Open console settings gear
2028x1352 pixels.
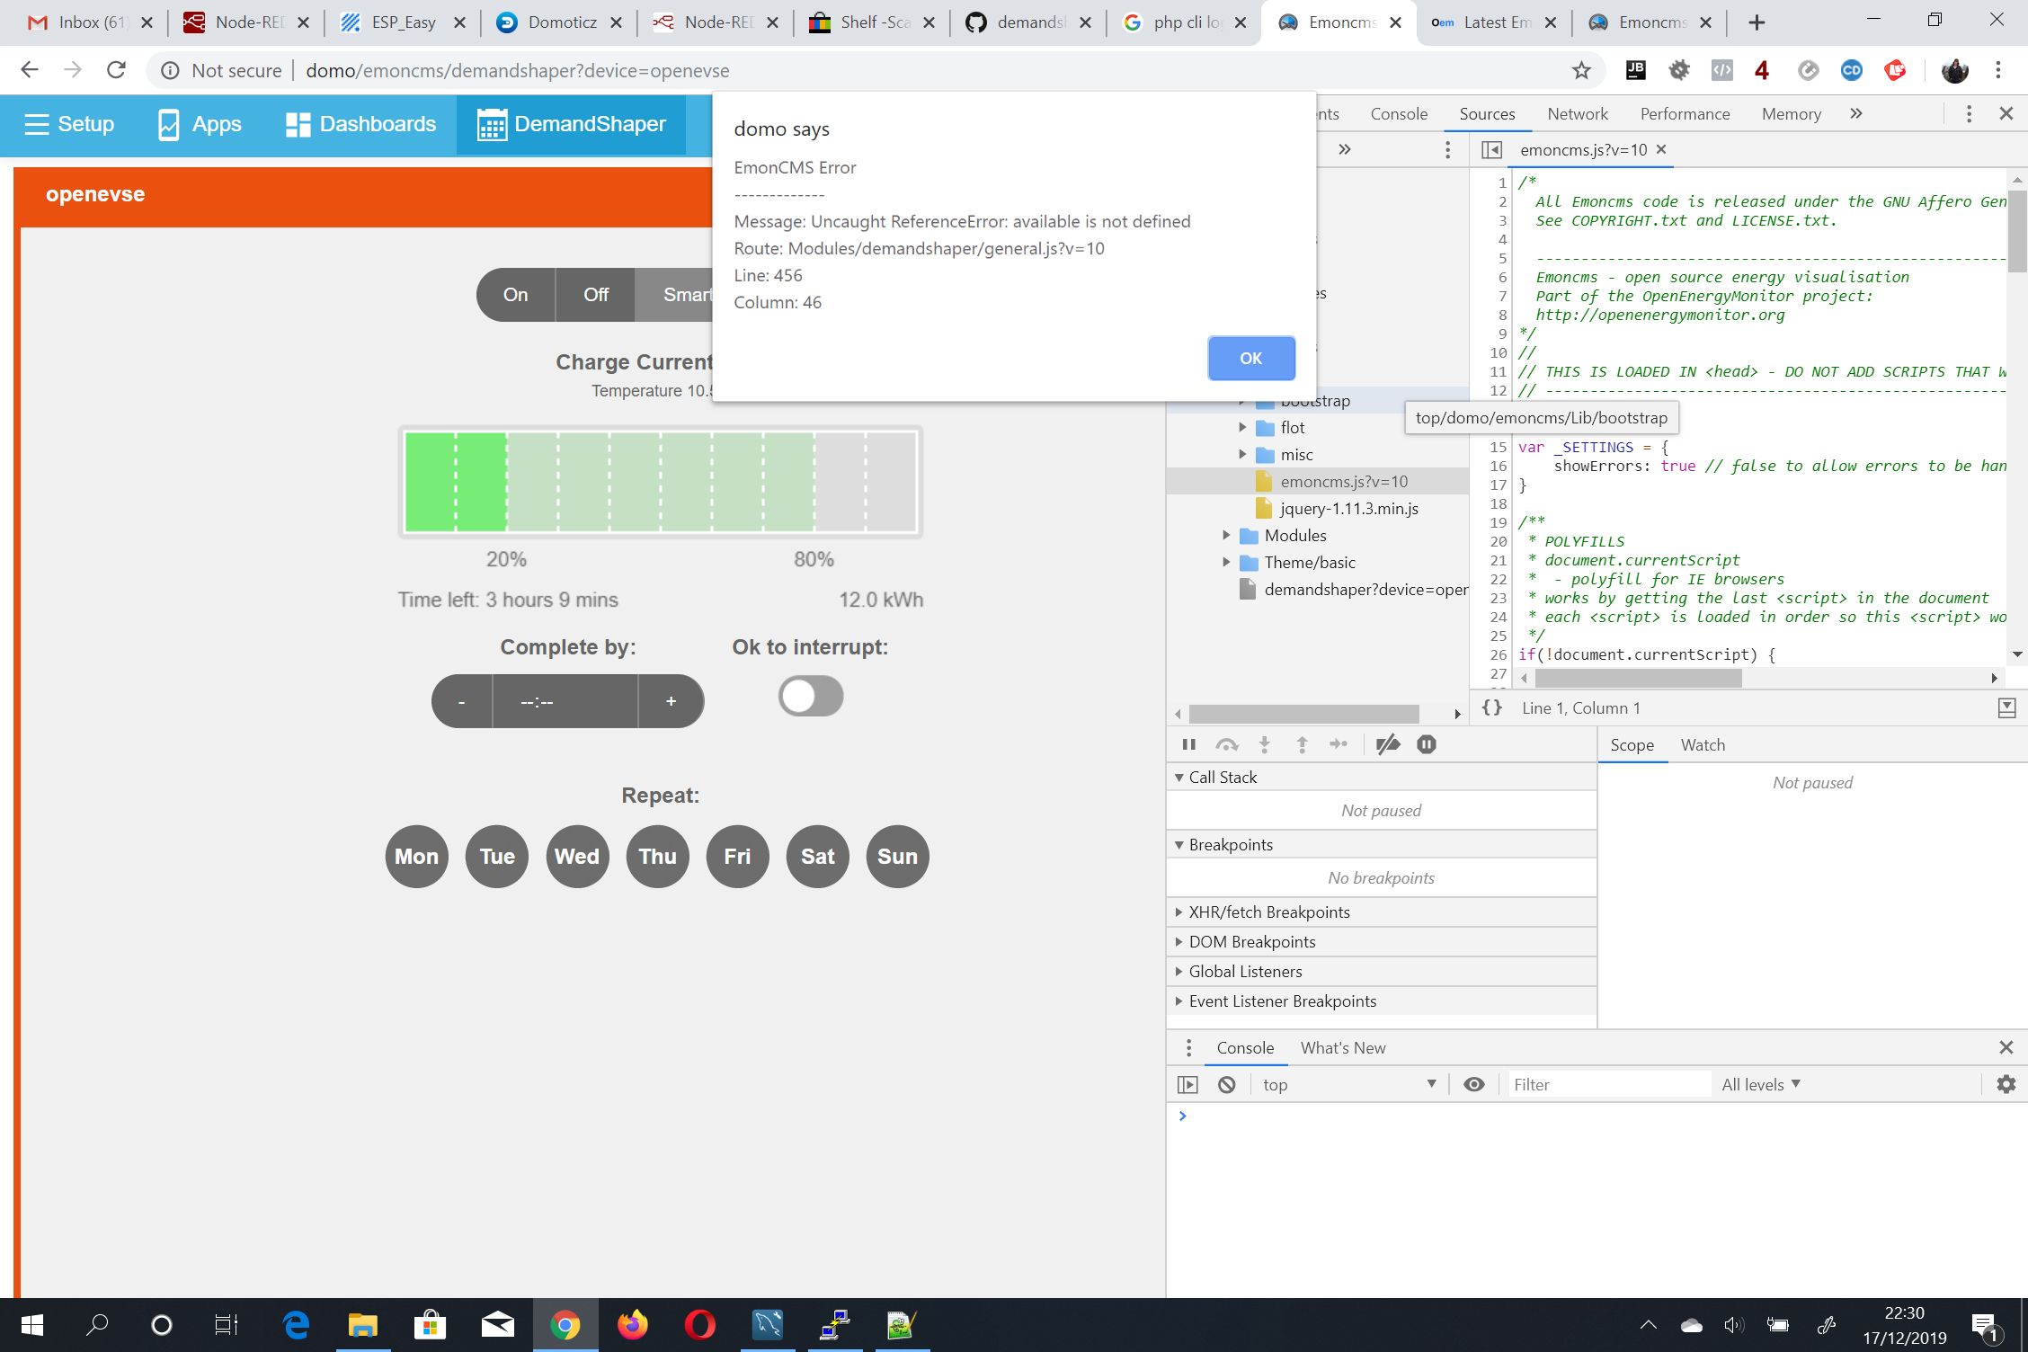[x=2006, y=1085]
